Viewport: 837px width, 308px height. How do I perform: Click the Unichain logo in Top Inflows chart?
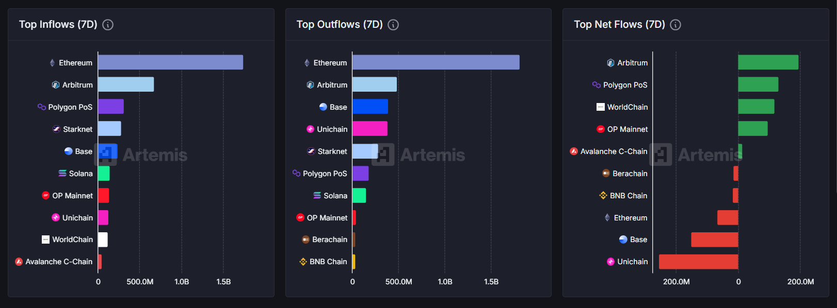click(x=56, y=218)
